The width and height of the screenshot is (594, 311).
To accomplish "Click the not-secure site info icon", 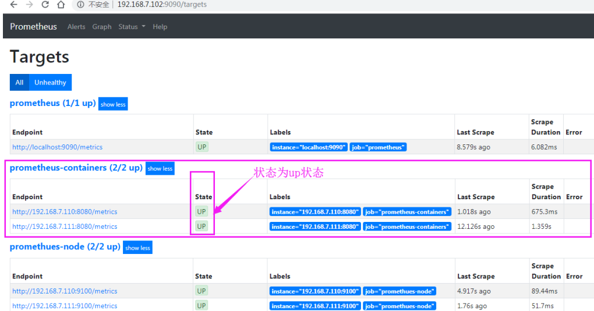I will click(x=80, y=5).
